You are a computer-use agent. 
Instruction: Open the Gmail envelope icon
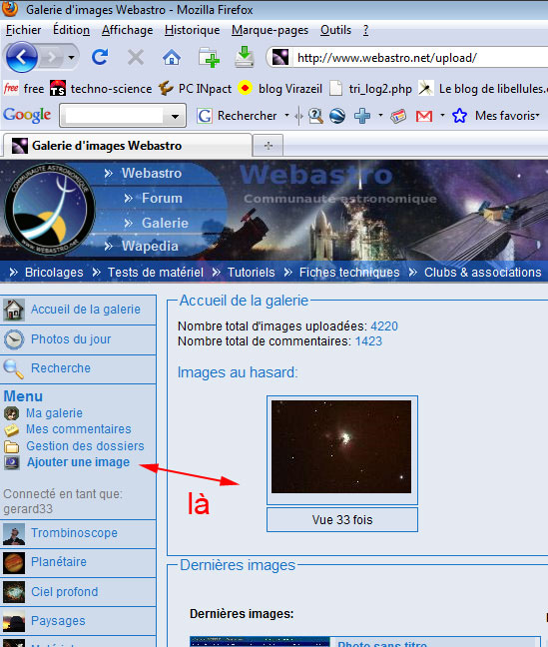coord(424,117)
